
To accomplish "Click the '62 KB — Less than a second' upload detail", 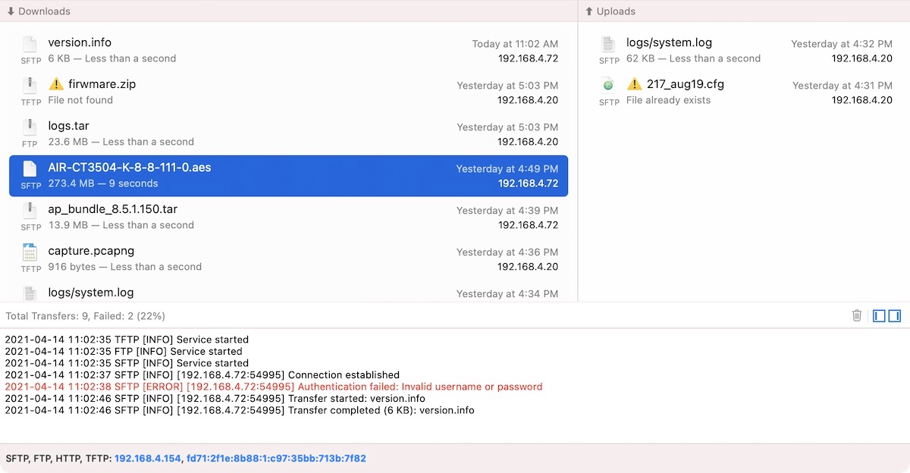I will [694, 58].
